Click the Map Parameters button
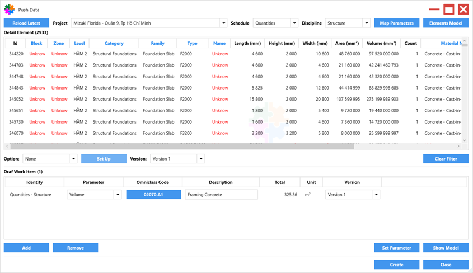Viewport: 473px width, 273px height. tap(396, 23)
